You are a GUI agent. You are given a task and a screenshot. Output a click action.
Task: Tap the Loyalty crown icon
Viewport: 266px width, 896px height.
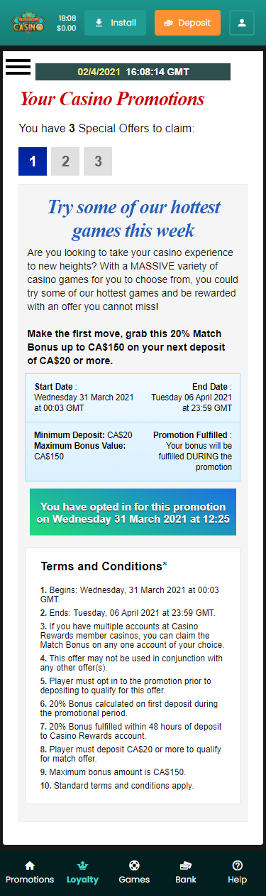coord(82,865)
